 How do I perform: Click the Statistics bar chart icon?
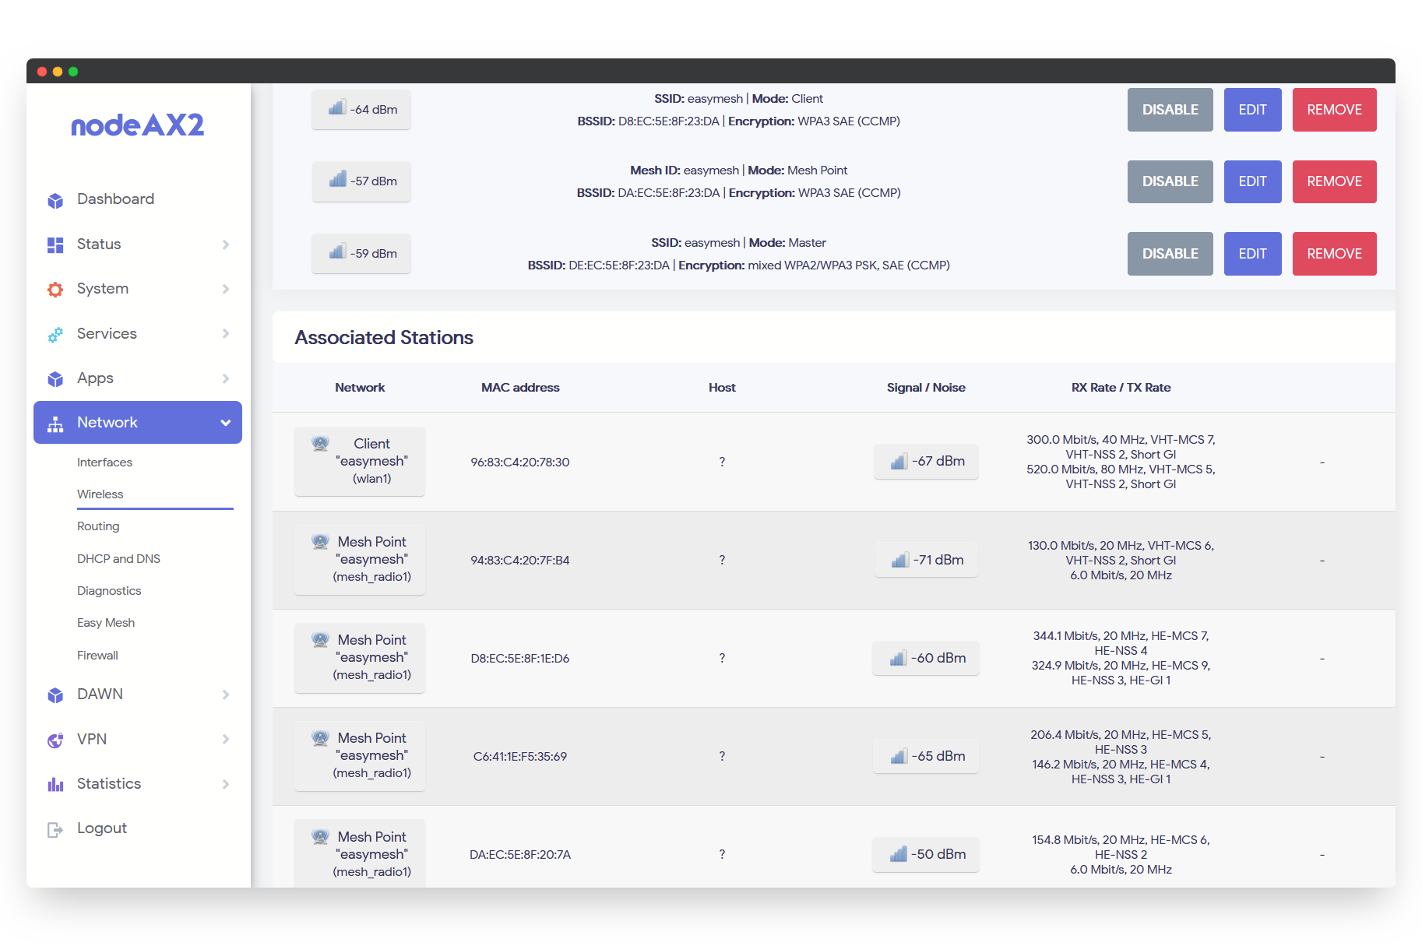point(55,785)
